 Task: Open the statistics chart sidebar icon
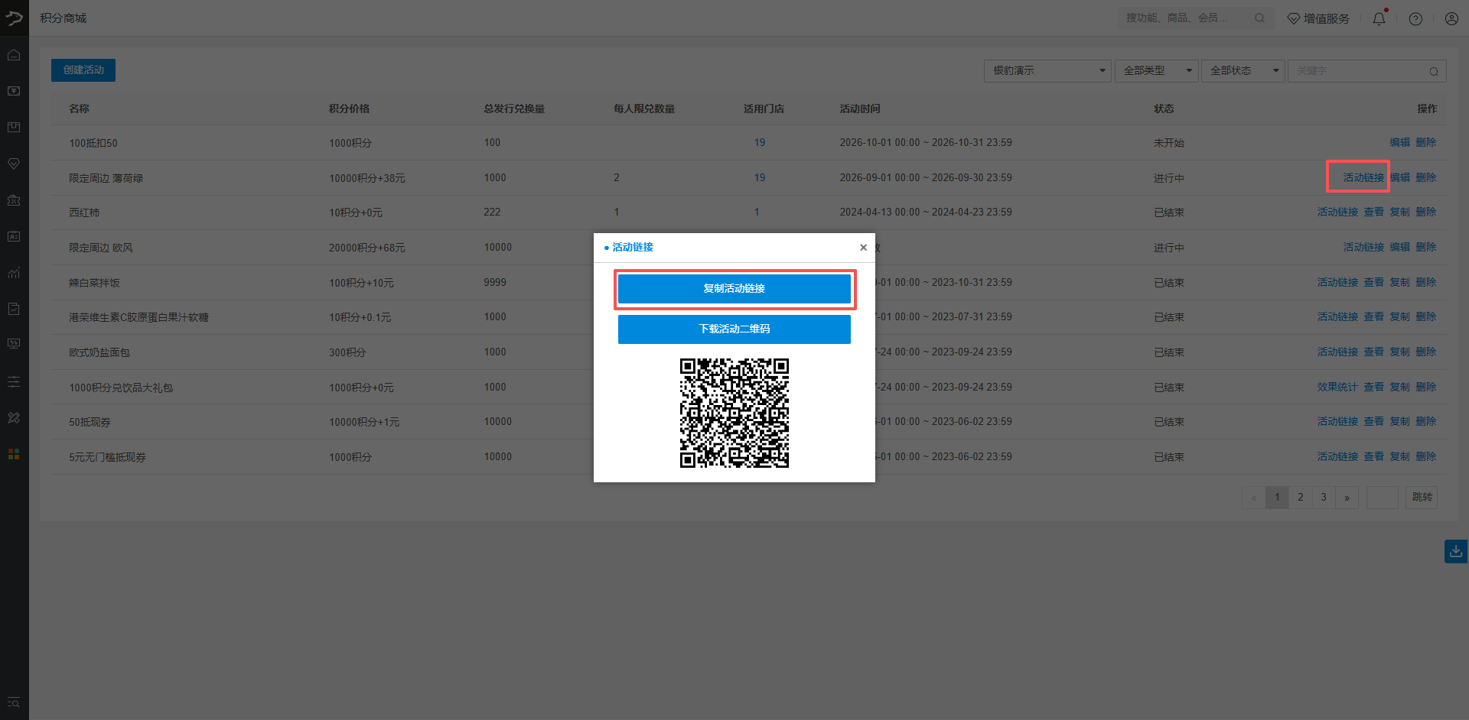(14, 273)
